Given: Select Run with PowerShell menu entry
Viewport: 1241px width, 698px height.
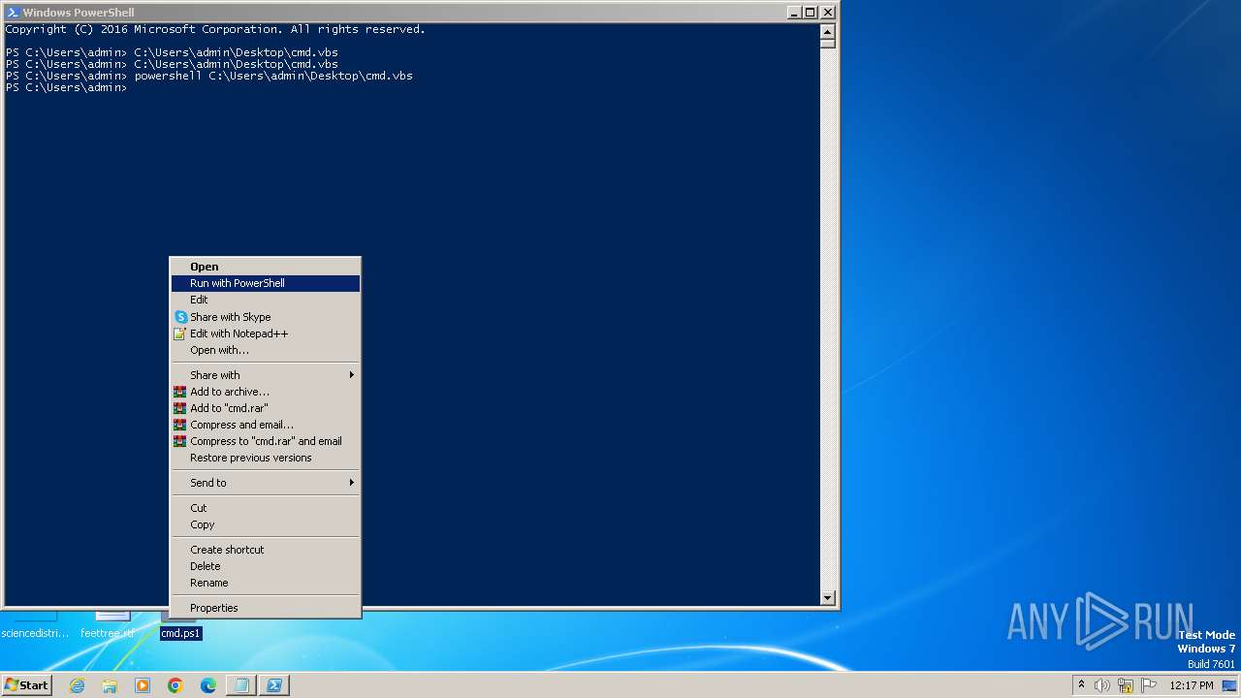Looking at the screenshot, I should pos(265,283).
